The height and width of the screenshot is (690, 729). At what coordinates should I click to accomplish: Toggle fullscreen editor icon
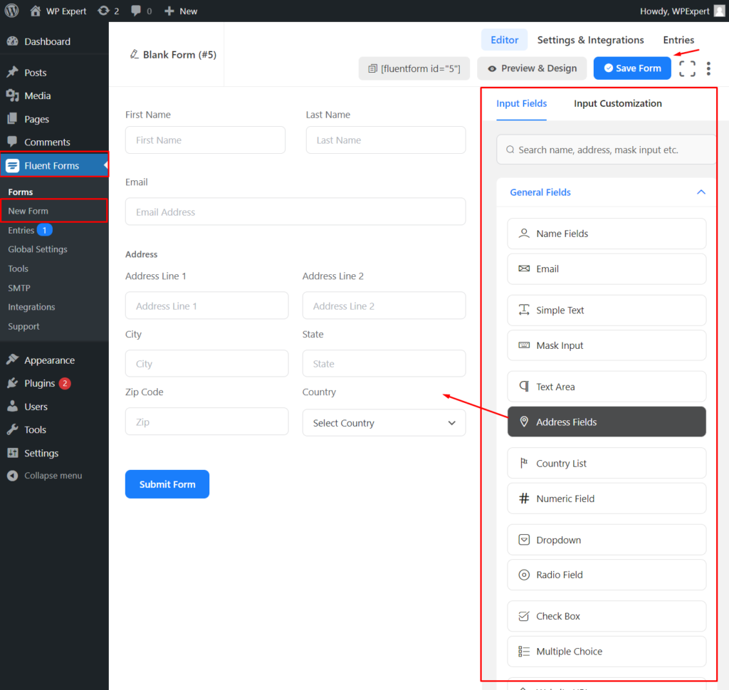687,69
